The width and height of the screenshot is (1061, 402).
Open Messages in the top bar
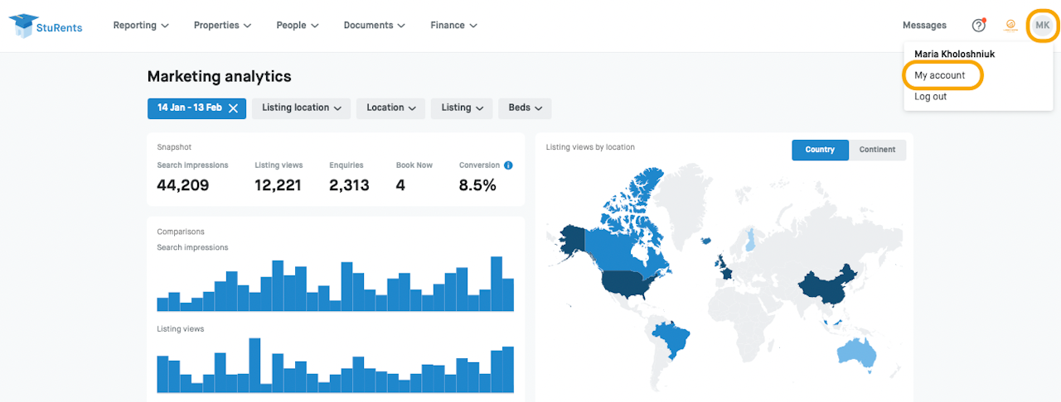(x=924, y=26)
